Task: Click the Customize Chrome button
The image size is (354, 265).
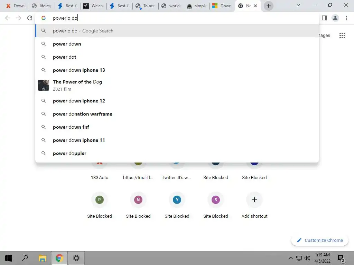Action: 320,240
